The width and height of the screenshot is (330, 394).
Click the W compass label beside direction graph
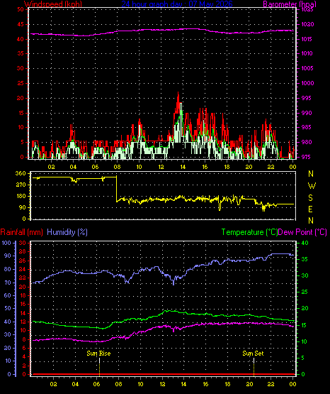point(312,186)
